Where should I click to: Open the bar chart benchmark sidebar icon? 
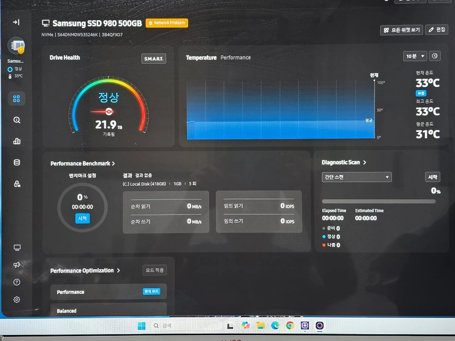pyautogui.click(x=17, y=141)
